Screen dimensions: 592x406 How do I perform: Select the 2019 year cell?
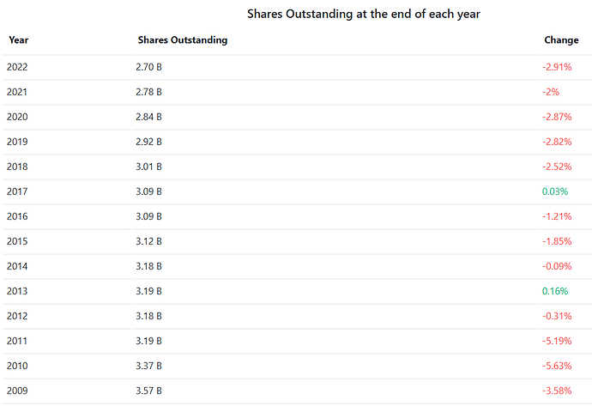point(17,142)
